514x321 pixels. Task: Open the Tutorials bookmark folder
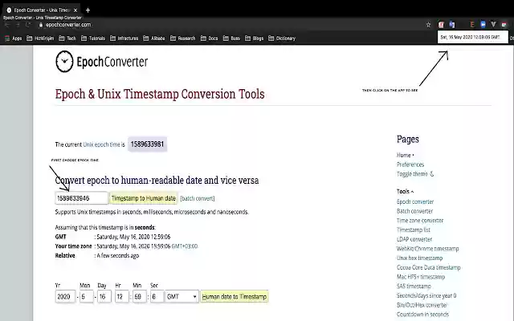point(93,39)
